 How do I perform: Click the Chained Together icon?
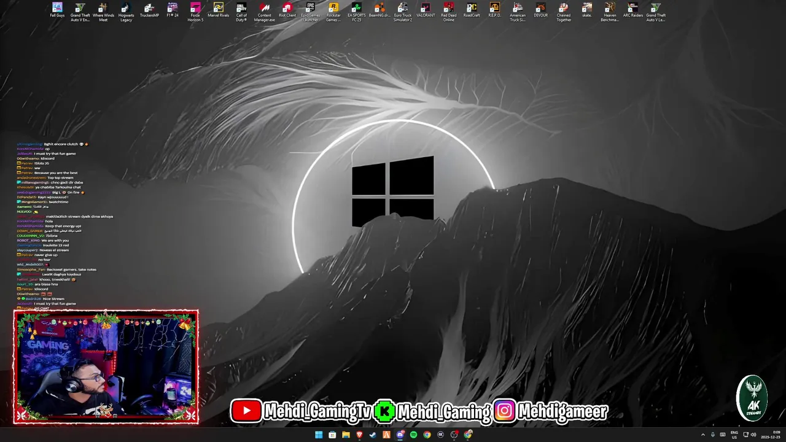(564, 12)
